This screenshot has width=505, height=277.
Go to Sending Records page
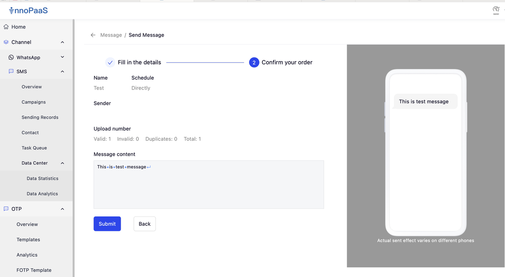click(x=40, y=117)
